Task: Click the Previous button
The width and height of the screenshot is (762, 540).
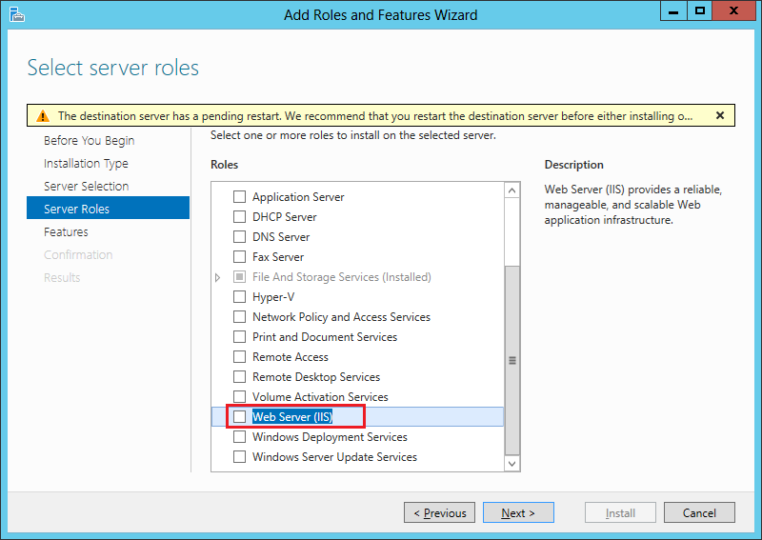Action: click(x=439, y=512)
